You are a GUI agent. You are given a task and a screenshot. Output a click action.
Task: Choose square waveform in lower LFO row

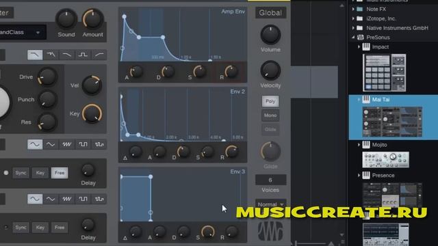coord(83,199)
